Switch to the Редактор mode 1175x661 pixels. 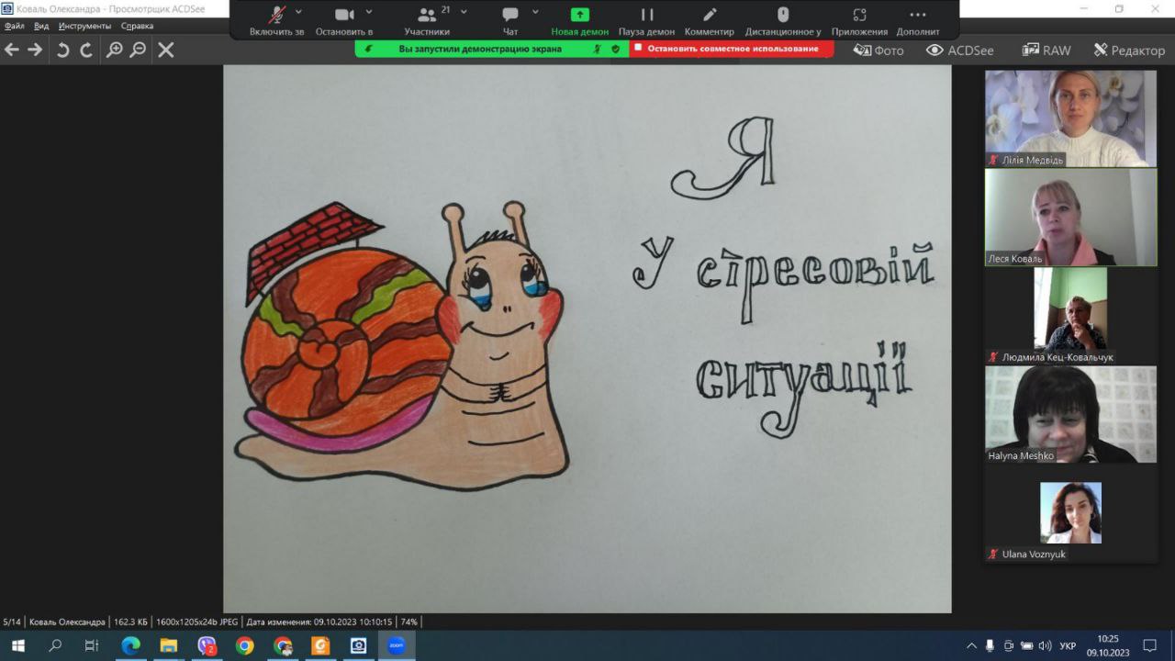1129,50
